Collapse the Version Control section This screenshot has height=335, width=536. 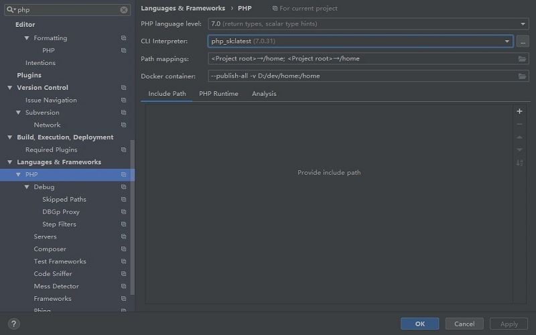coord(10,88)
